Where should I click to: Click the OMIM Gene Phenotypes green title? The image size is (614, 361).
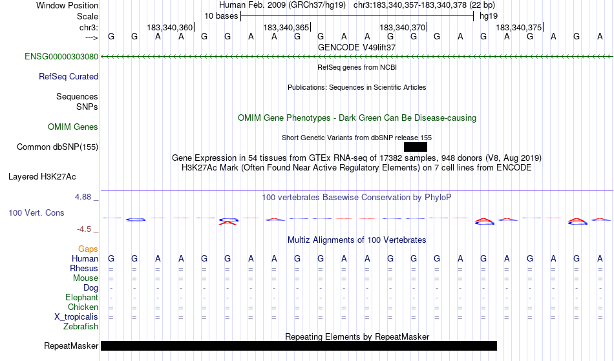click(x=357, y=118)
